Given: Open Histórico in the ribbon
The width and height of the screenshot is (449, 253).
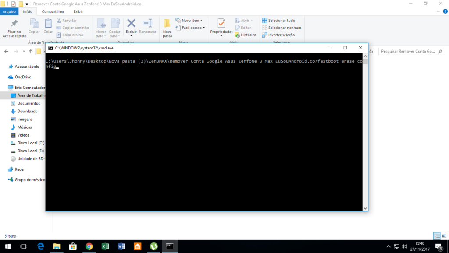Looking at the screenshot, I should [x=246, y=35].
